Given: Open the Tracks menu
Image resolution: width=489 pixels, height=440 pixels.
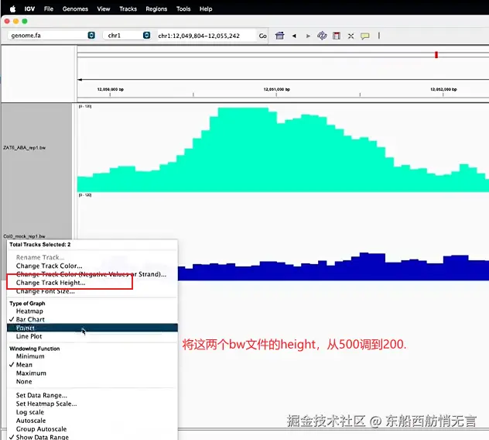Looking at the screenshot, I should point(128,9).
